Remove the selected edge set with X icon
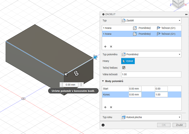Viewport: 189px width, 134px height. click(111, 47)
